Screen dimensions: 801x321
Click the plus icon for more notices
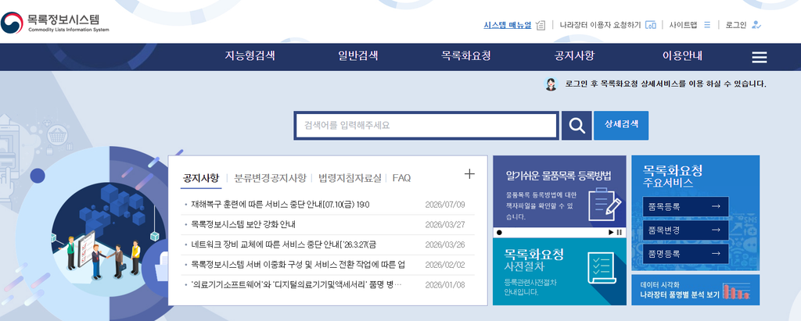(469, 174)
